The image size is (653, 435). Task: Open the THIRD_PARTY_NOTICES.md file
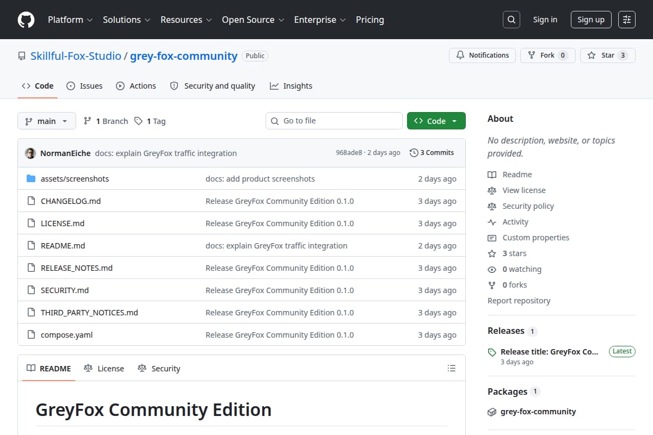(x=89, y=313)
